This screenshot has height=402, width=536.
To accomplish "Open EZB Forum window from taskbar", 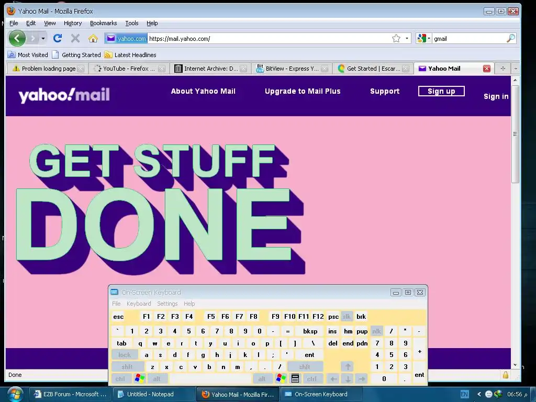I will coord(70,394).
